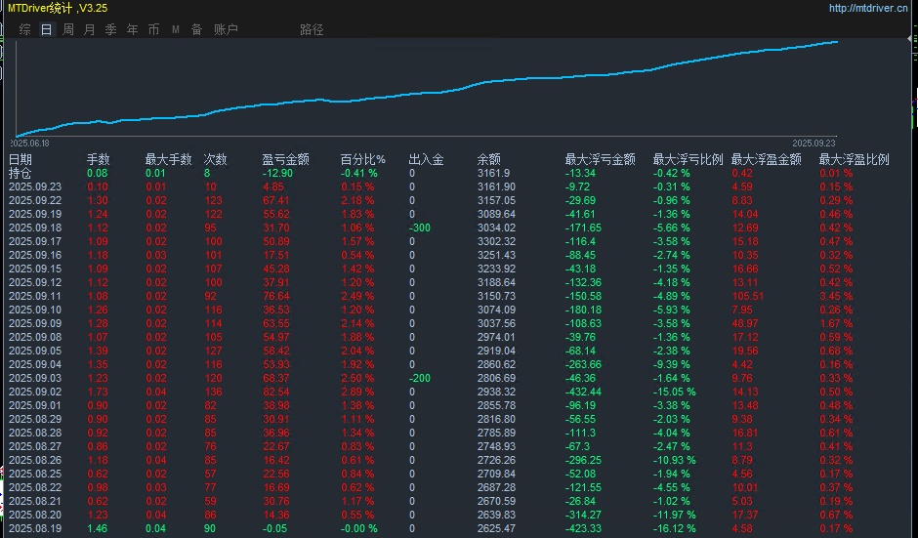Viewport: 918px width, 538px height.
Task: Click the 3.45 % floating profit ratio
Action: [x=836, y=296]
